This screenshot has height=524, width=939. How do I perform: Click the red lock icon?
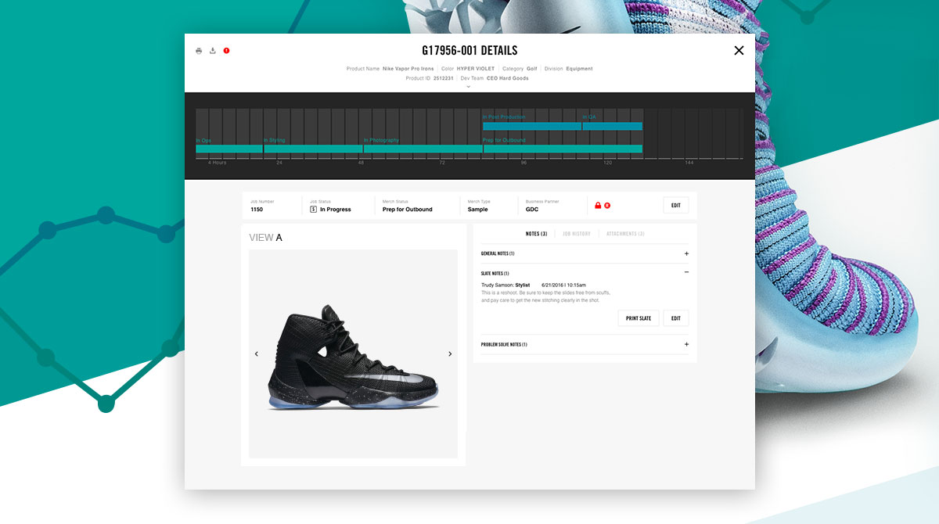(598, 206)
